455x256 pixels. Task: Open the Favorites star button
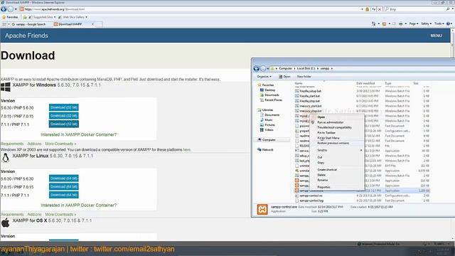[x=11, y=17]
